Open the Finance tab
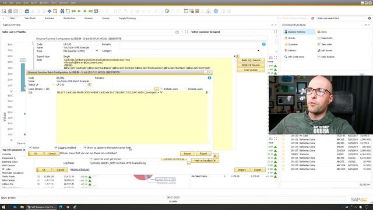This screenshot has width=373, height=210. point(89,18)
